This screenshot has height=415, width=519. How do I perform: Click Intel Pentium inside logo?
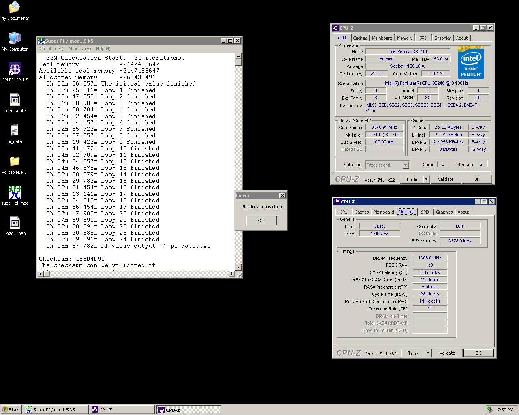pyautogui.click(x=471, y=63)
